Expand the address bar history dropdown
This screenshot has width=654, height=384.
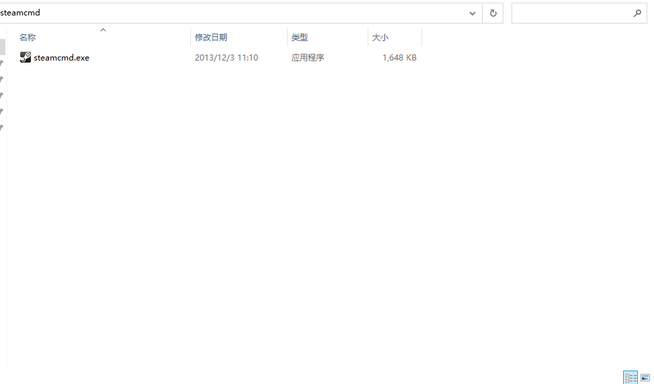(x=472, y=13)
